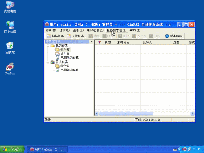
Task: Open 版本信息 version info icon
Action: click(167, 36)
